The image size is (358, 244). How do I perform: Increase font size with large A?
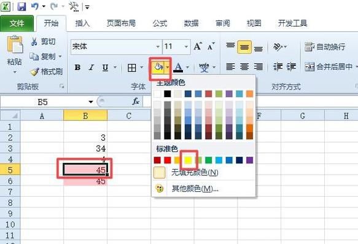click(198, 46)
